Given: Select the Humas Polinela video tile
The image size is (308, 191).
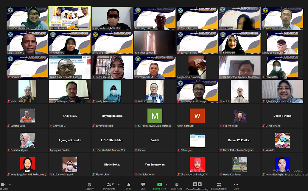Looking at the screenshot, I should coord(70,18).
